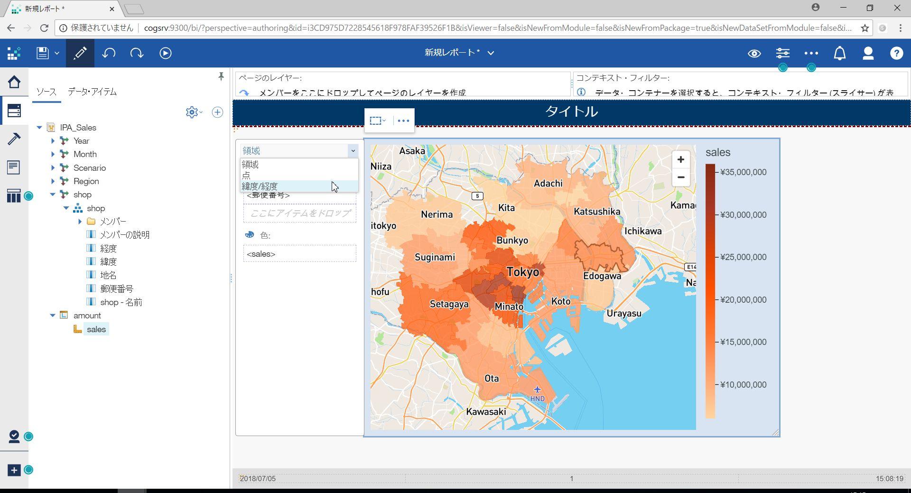Open the Pages panel icon

point(13,167)
